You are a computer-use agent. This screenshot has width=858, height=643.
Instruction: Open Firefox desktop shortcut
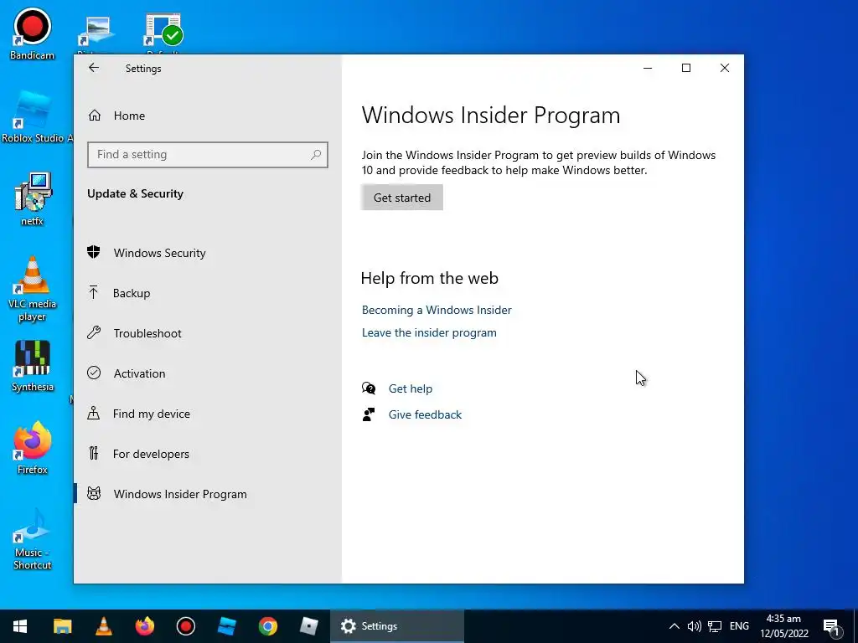[x=33, y=448]
